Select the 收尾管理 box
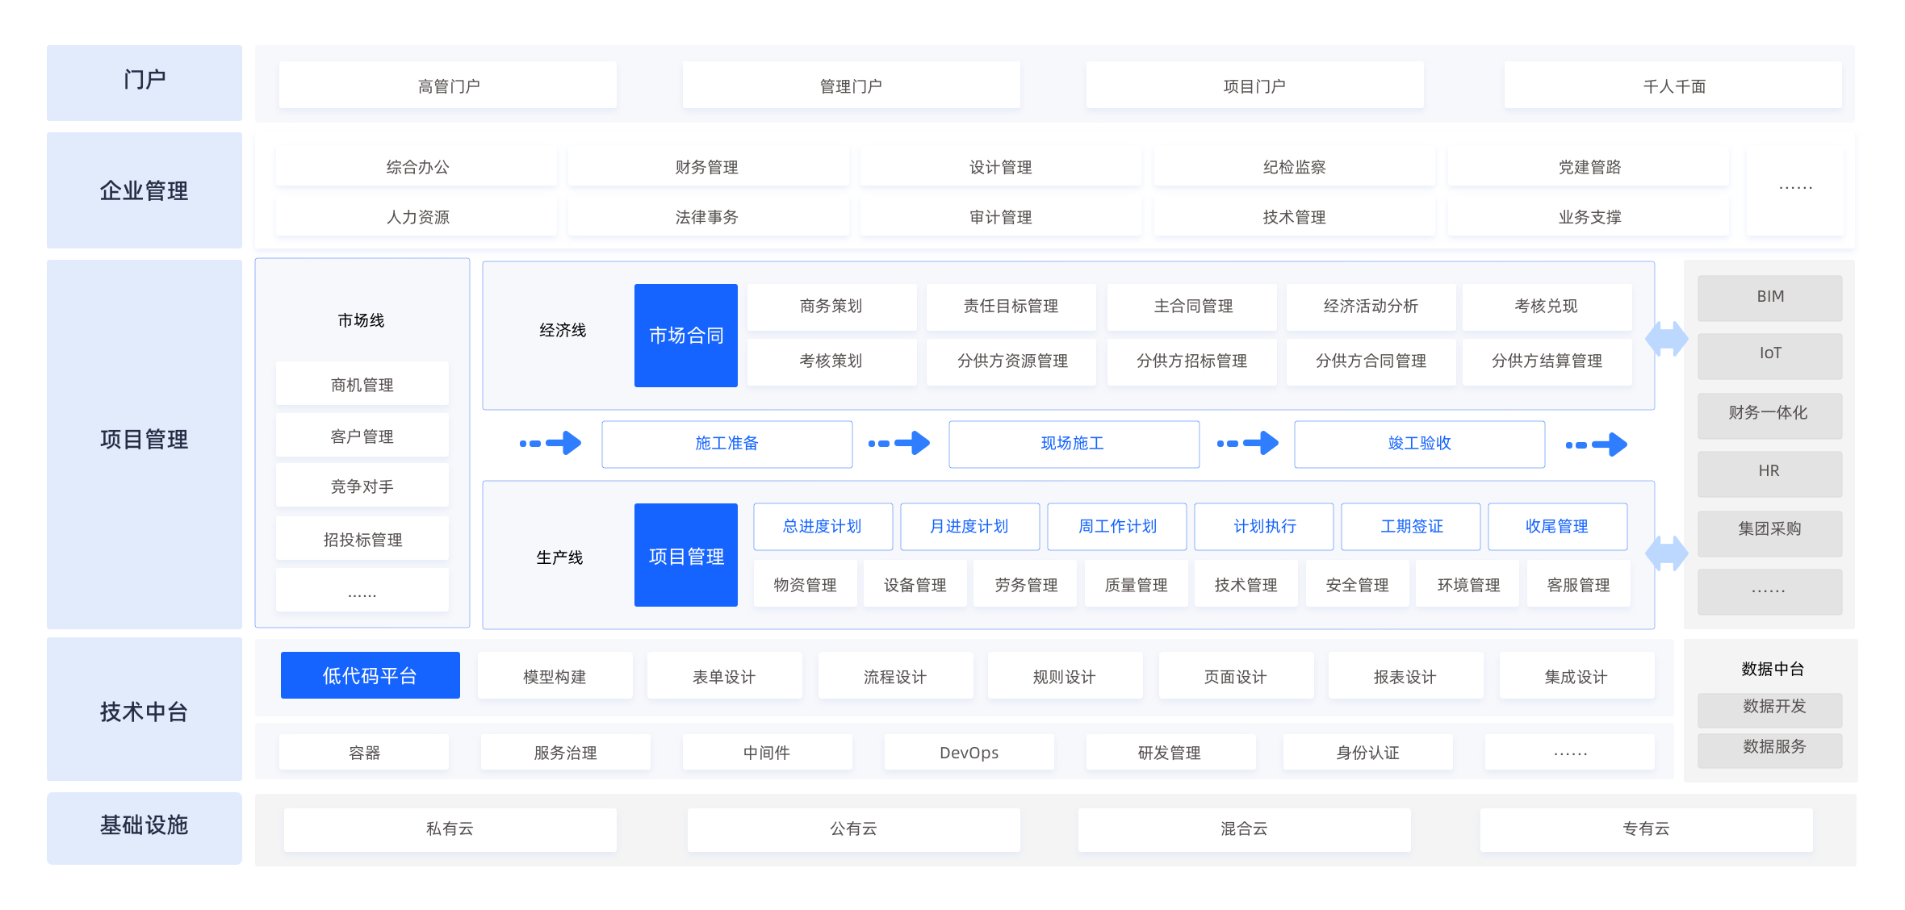This screenshot has height=910, width=1905. pyautogui.click(x=1558, y=527)
